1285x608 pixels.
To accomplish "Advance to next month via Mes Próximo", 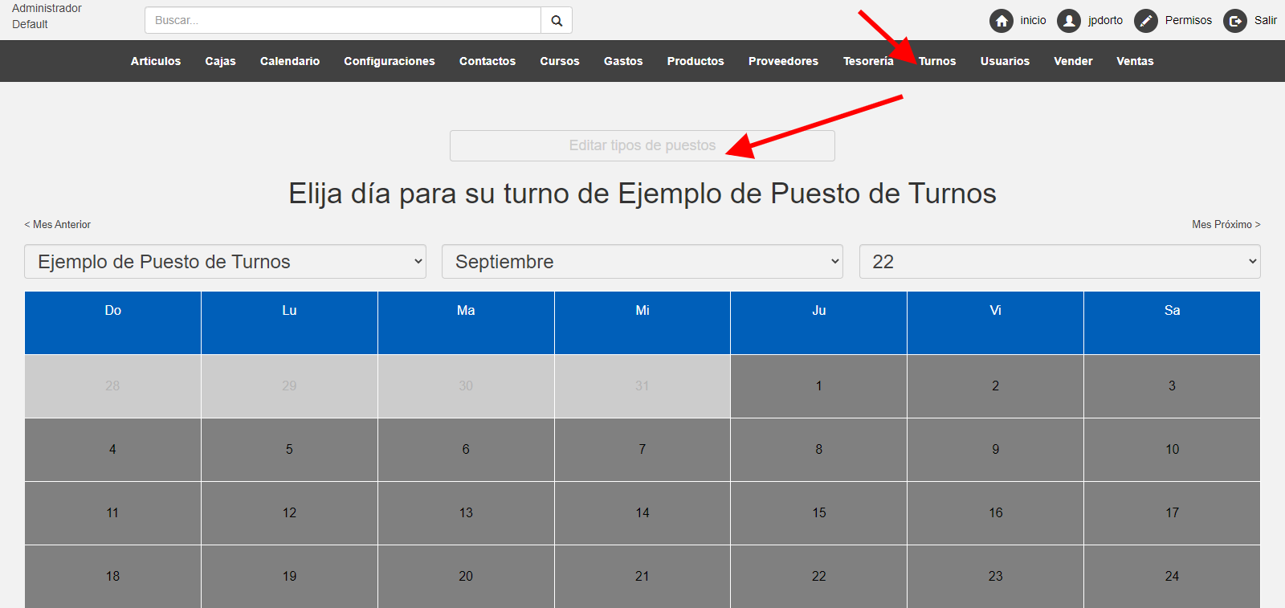I will point(1226,225).
